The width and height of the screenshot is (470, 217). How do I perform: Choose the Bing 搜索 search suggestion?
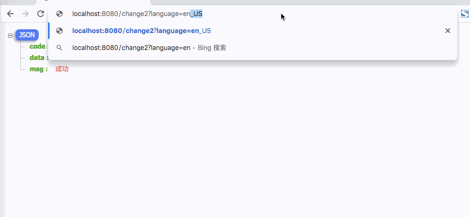[x=252, y=48]
